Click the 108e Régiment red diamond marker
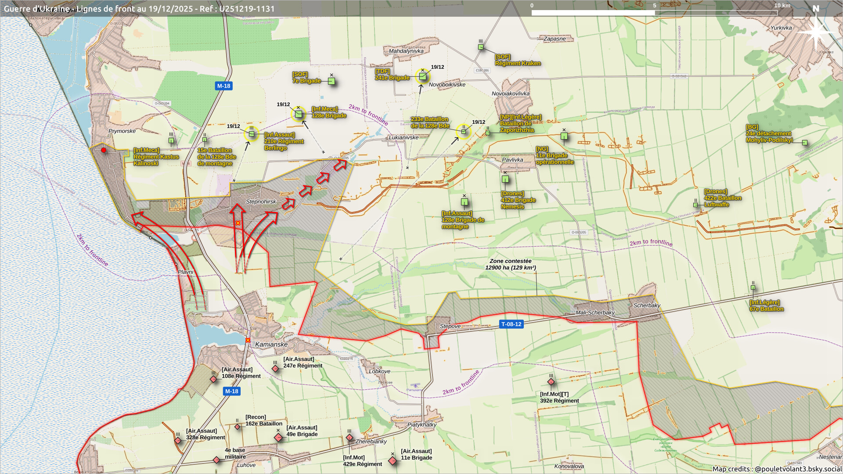The height and width of the screenshot is (474, 843). 213,379
